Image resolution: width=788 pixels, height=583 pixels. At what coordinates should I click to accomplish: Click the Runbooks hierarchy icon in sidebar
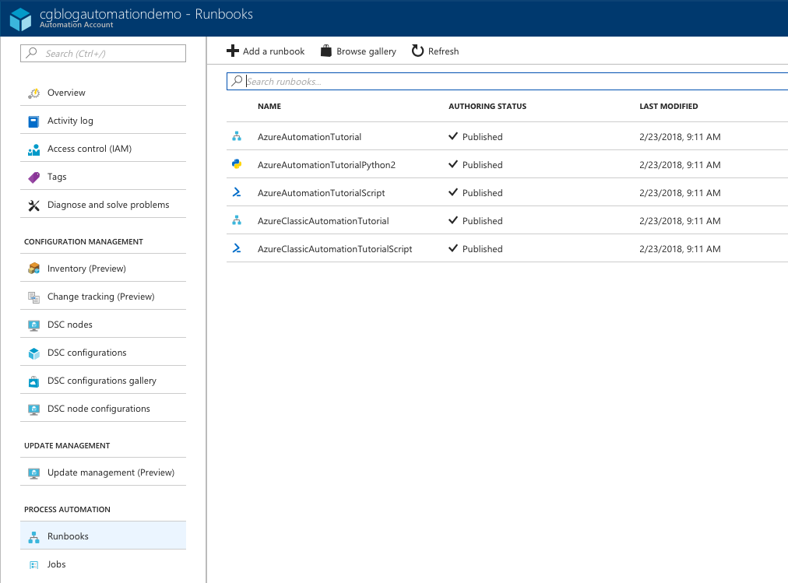(x=33, y=537)
